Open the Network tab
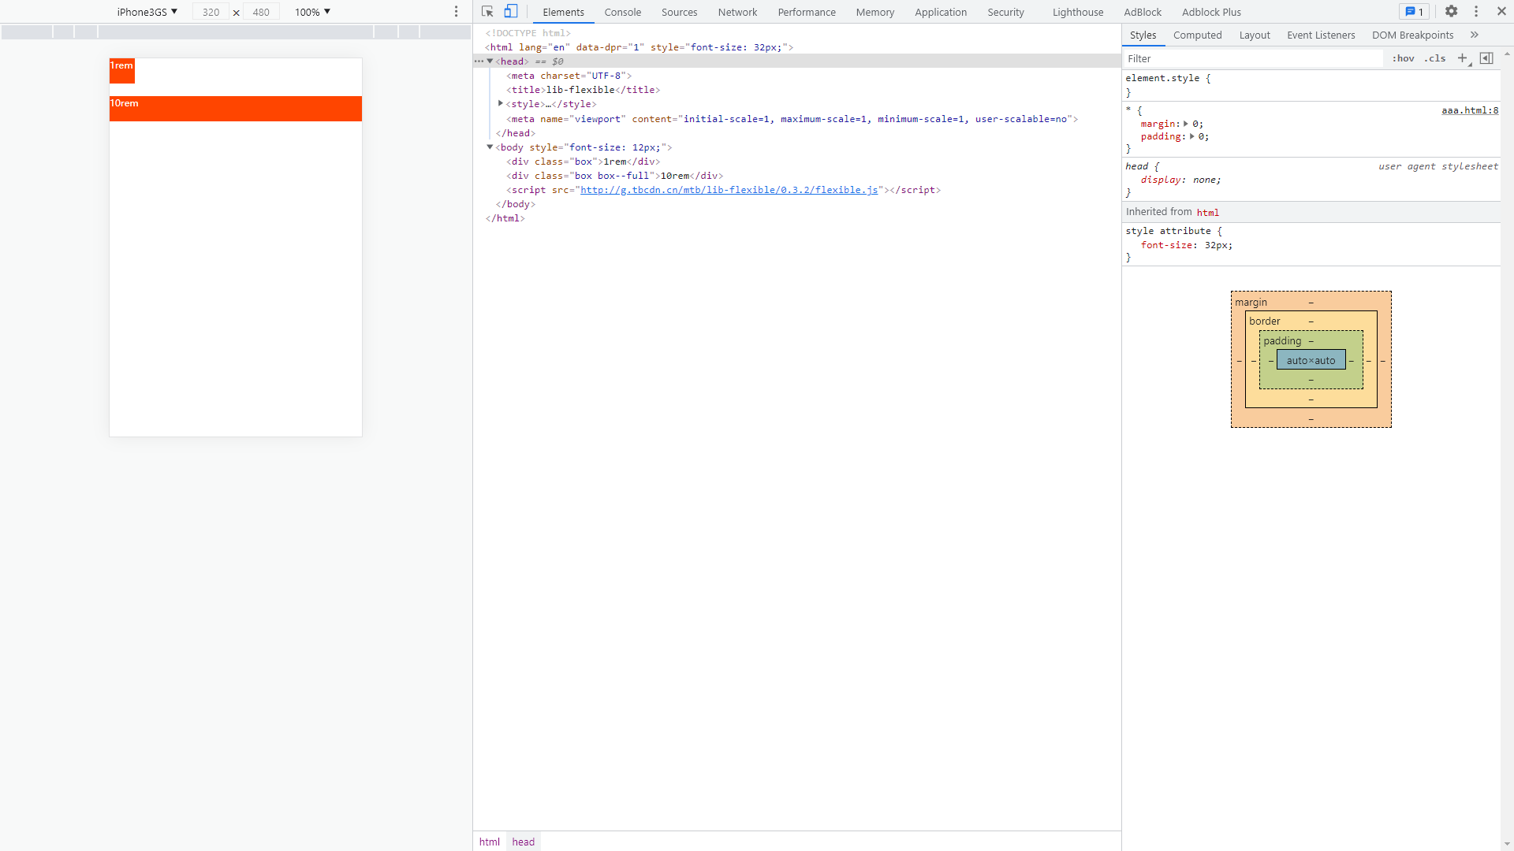The height and width of the screenshot is (851, 1514). pos(737,12)
